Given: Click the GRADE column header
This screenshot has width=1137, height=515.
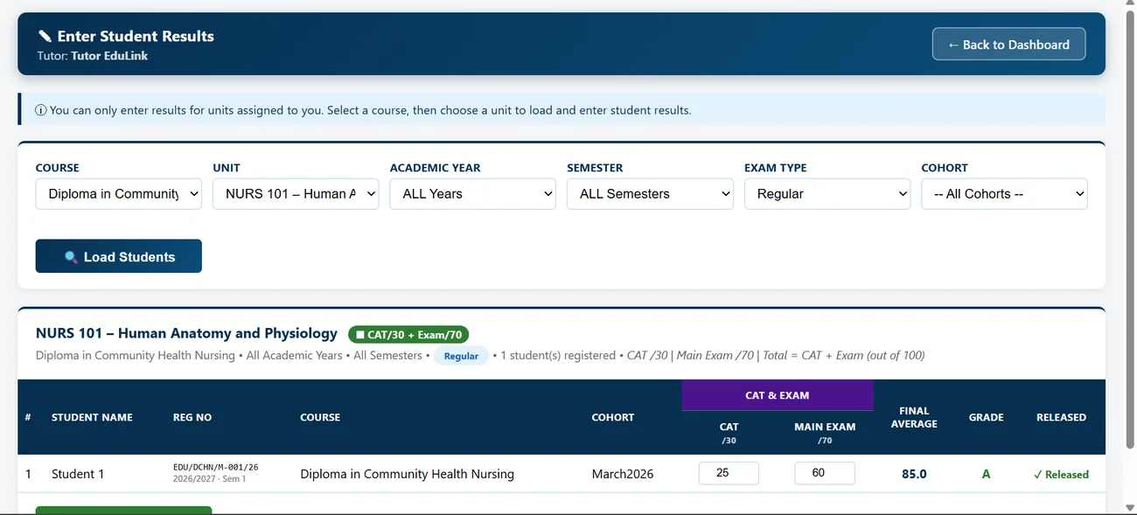Looking at the screenshot, I should coord(986,417).
